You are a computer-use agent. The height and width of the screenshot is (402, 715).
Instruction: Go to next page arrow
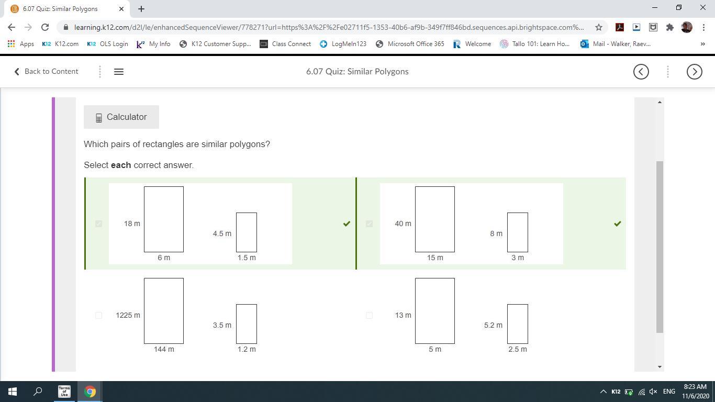(x=695, y=72)
